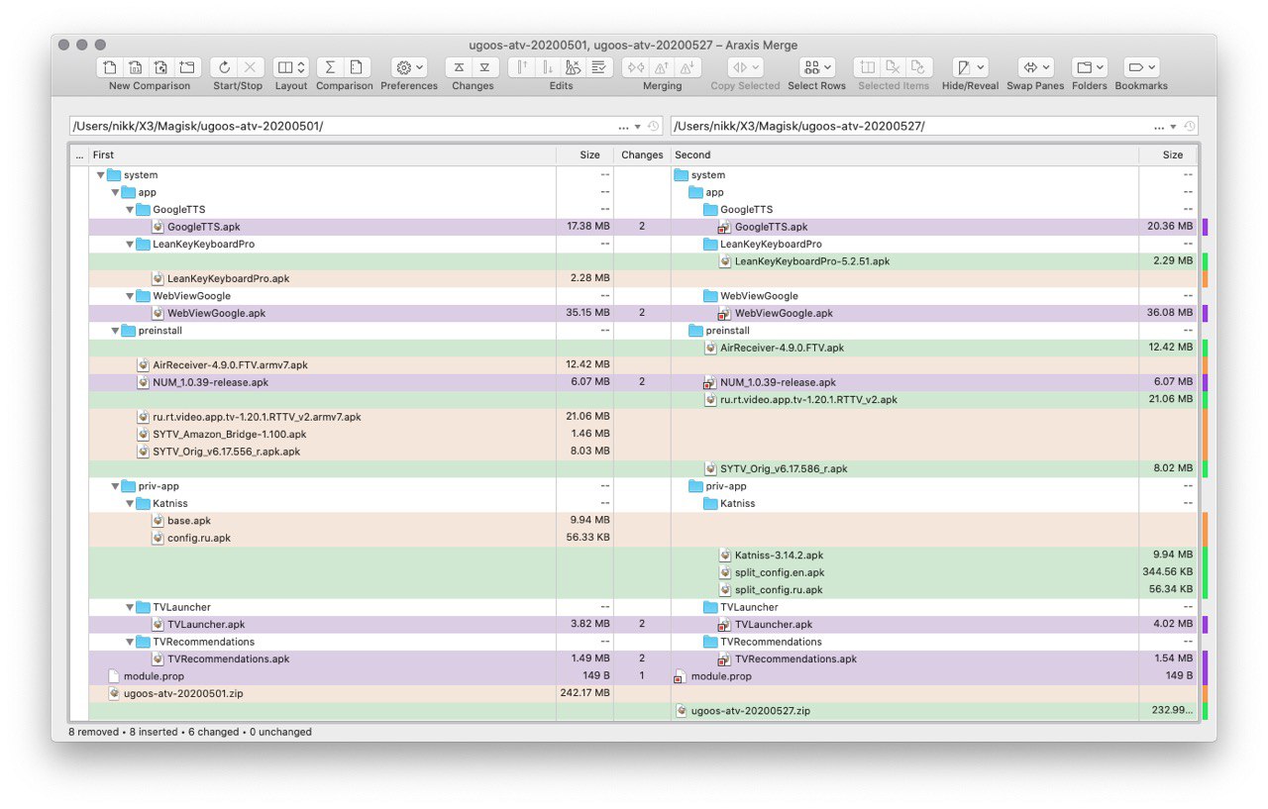This screenshot has height=809, width=1268.
Task: Open the report document icon in Comparison group
Action: pyautogui.click(x=356, y=67)
